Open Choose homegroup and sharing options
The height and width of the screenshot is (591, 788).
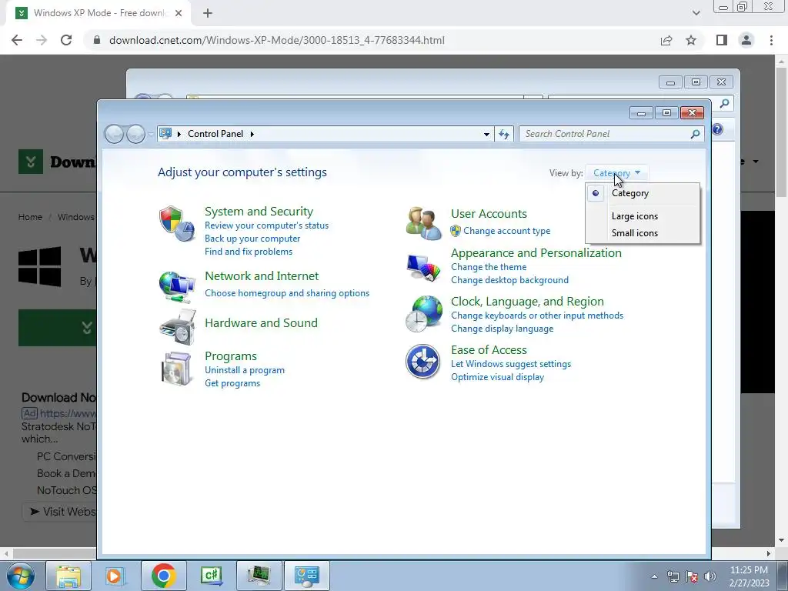coord(287,293)
